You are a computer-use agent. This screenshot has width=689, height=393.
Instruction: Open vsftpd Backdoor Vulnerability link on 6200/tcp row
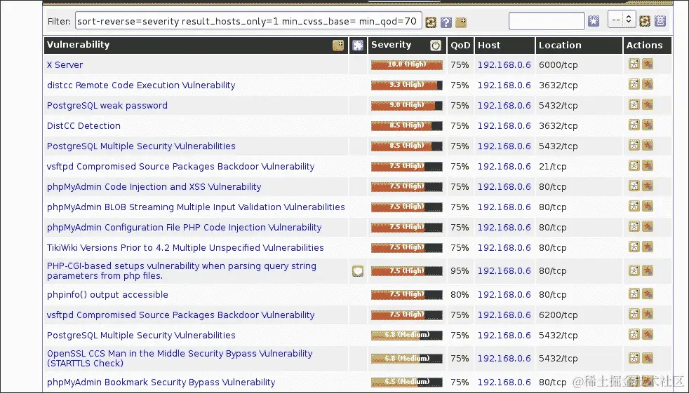coord(180,315)
